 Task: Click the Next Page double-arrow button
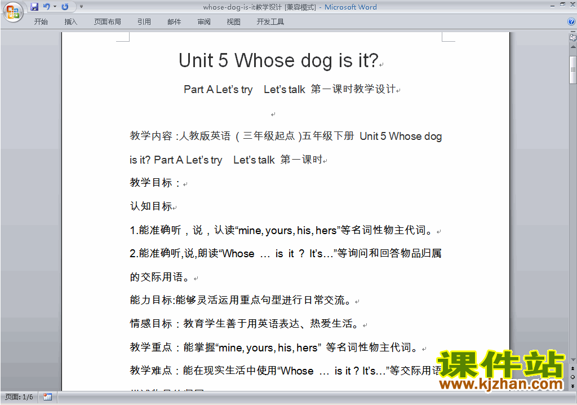(x=572, y=386)
